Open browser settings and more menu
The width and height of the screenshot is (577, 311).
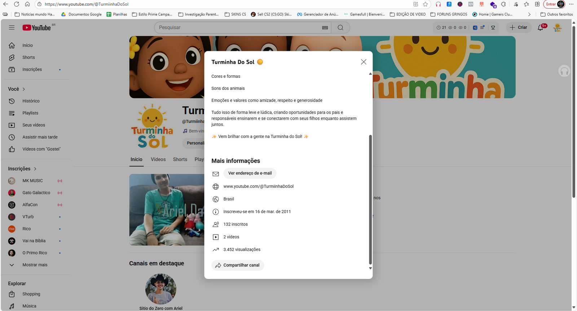(571, 4)
